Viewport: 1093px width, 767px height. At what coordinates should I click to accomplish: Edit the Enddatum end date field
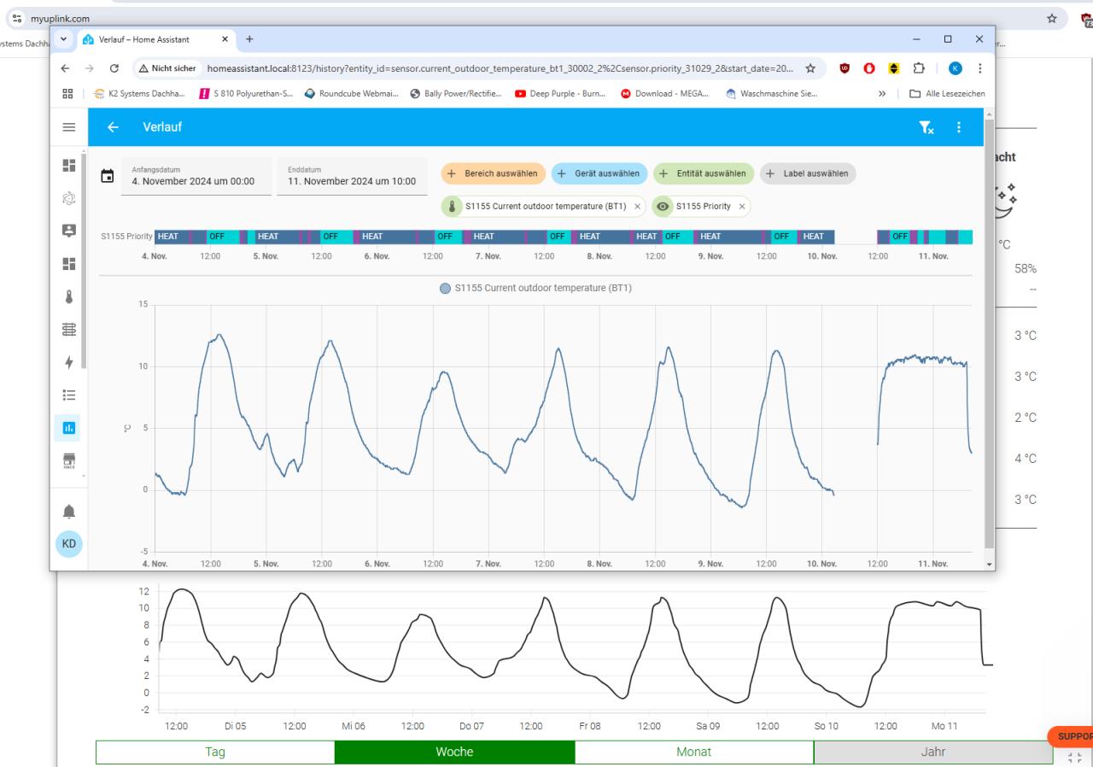352,176
